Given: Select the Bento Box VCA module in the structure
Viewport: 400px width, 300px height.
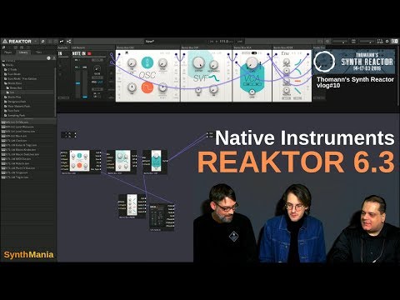Looking at the screenshot, I should coord(155,162).
